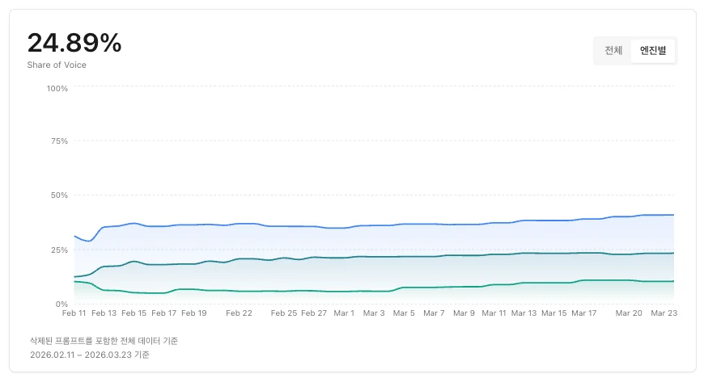Select the 엔진별 tab
Image resolution: width=708 pixels, height=378 pixels.
coord(652,51)
